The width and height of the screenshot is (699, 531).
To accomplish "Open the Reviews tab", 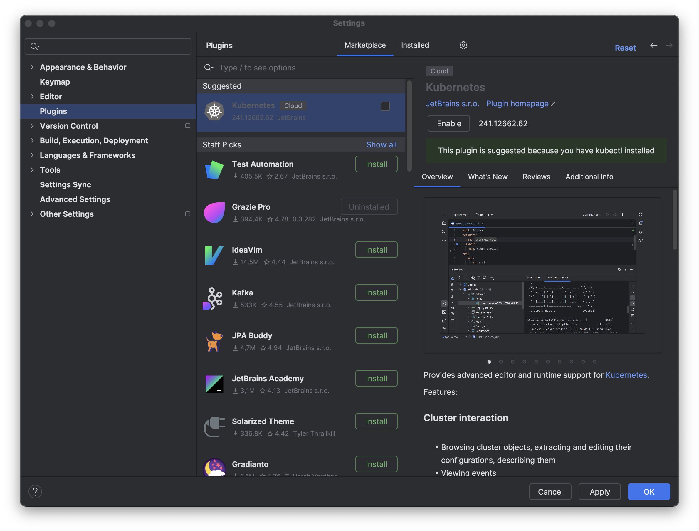I will tap(536, 177).
